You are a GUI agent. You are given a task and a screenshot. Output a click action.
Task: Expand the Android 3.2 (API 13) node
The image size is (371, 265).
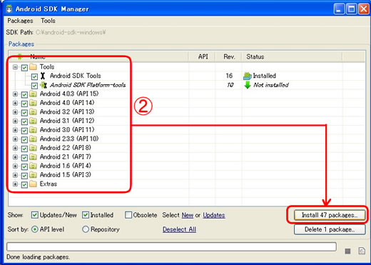point(15,112)
